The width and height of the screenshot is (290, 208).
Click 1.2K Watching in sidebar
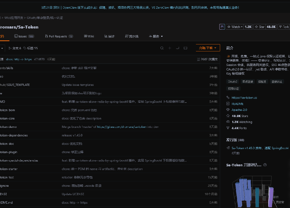pos(242,122)
